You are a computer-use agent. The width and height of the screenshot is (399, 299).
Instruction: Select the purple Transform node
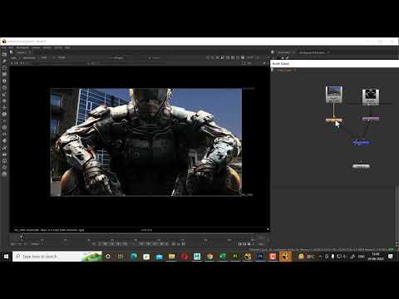(371, 119)
